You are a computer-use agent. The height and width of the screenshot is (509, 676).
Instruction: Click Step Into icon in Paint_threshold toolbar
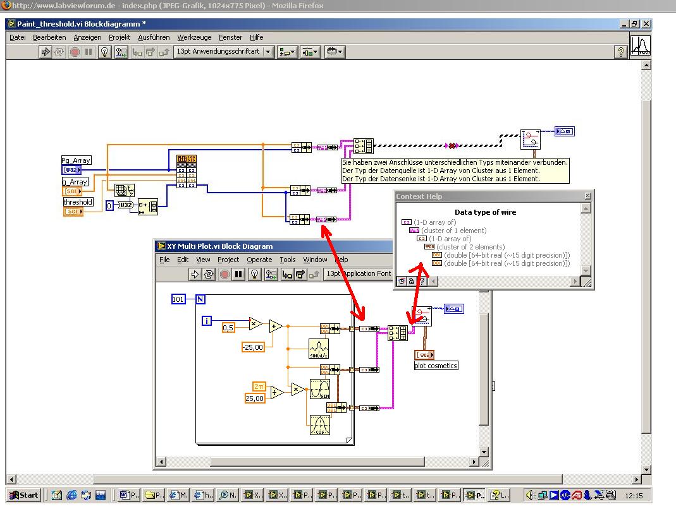[x=137, y=52]
